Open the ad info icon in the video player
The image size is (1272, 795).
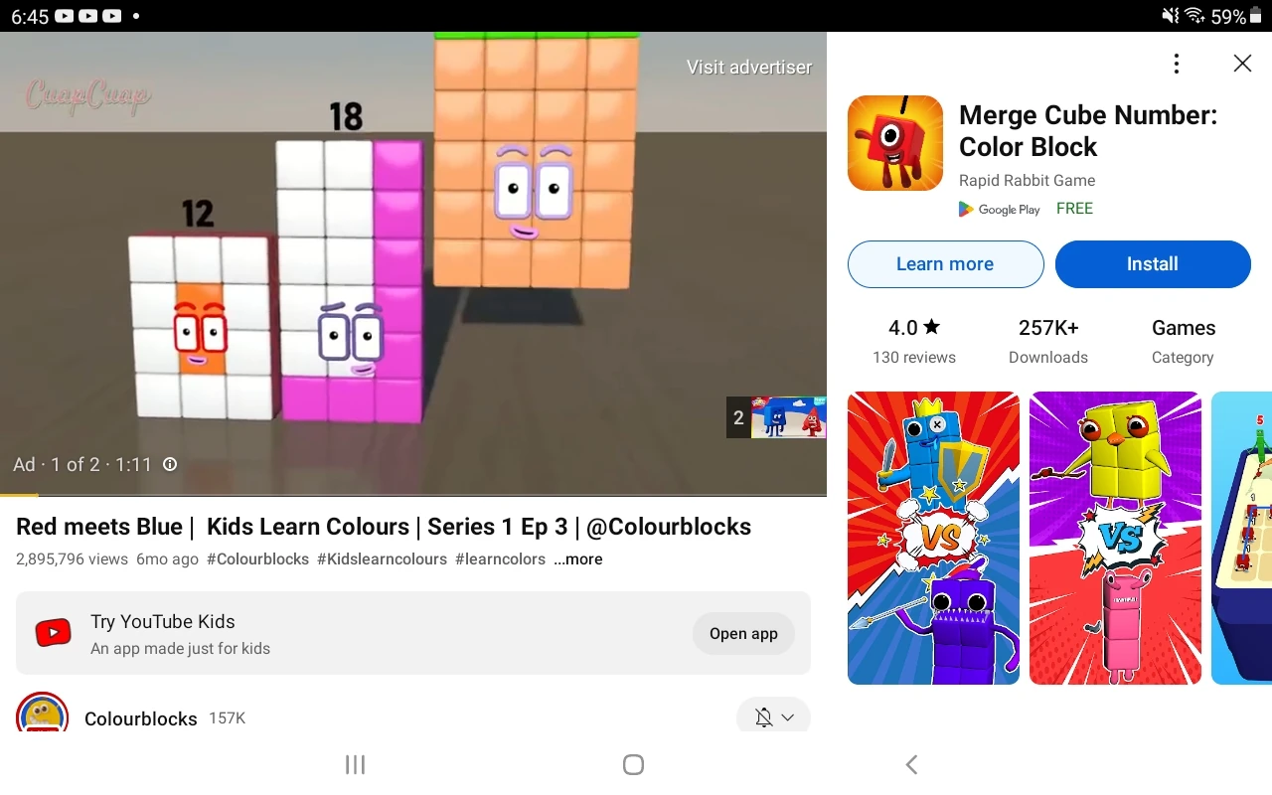pos(170,464)
